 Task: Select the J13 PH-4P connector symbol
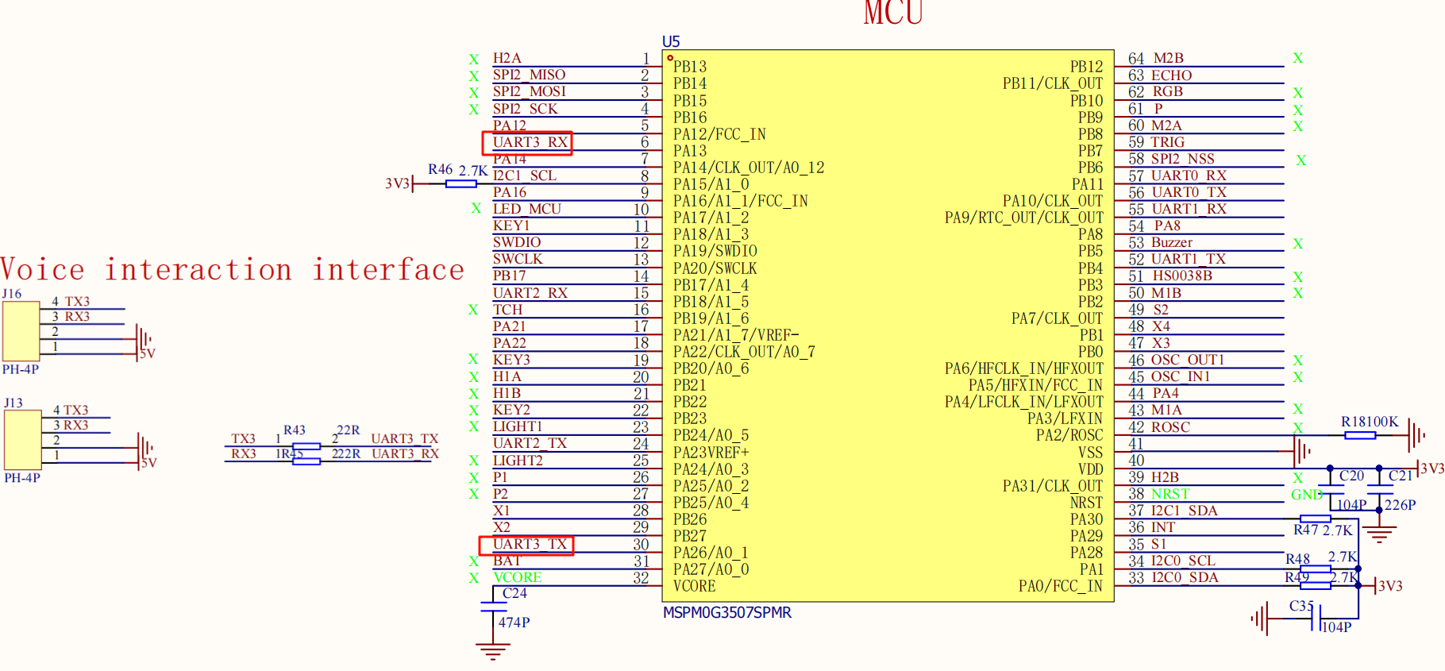click(23, 440)
